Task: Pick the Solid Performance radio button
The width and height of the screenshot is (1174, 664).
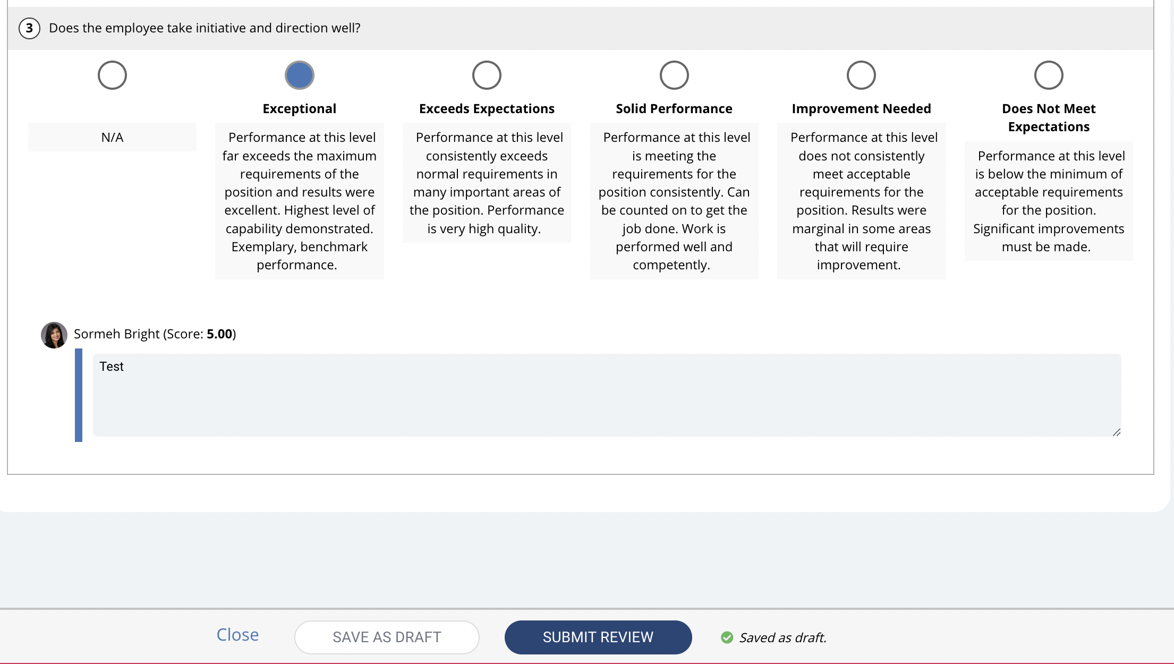Action: click(x=674, y=75)
